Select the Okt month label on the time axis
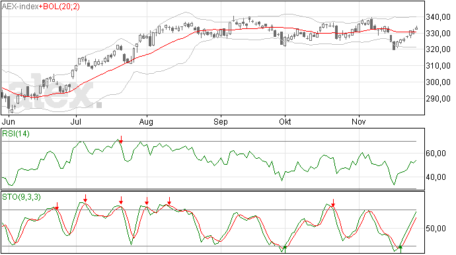The image size is (456, 255). tap(285, 121)
